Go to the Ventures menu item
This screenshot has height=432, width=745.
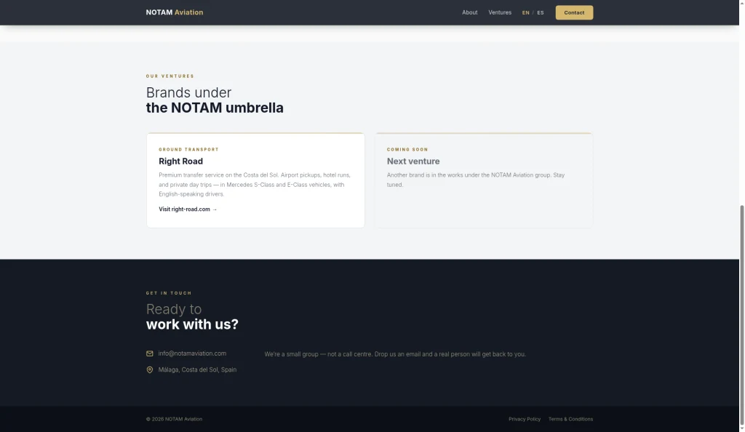[x=500, y=12]
